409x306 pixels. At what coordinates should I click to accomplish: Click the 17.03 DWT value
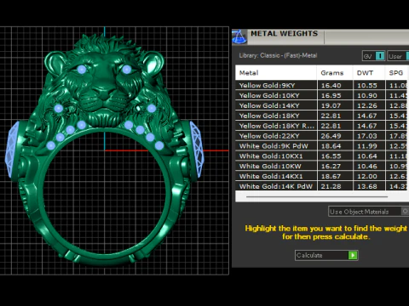[x=367, y=136]
